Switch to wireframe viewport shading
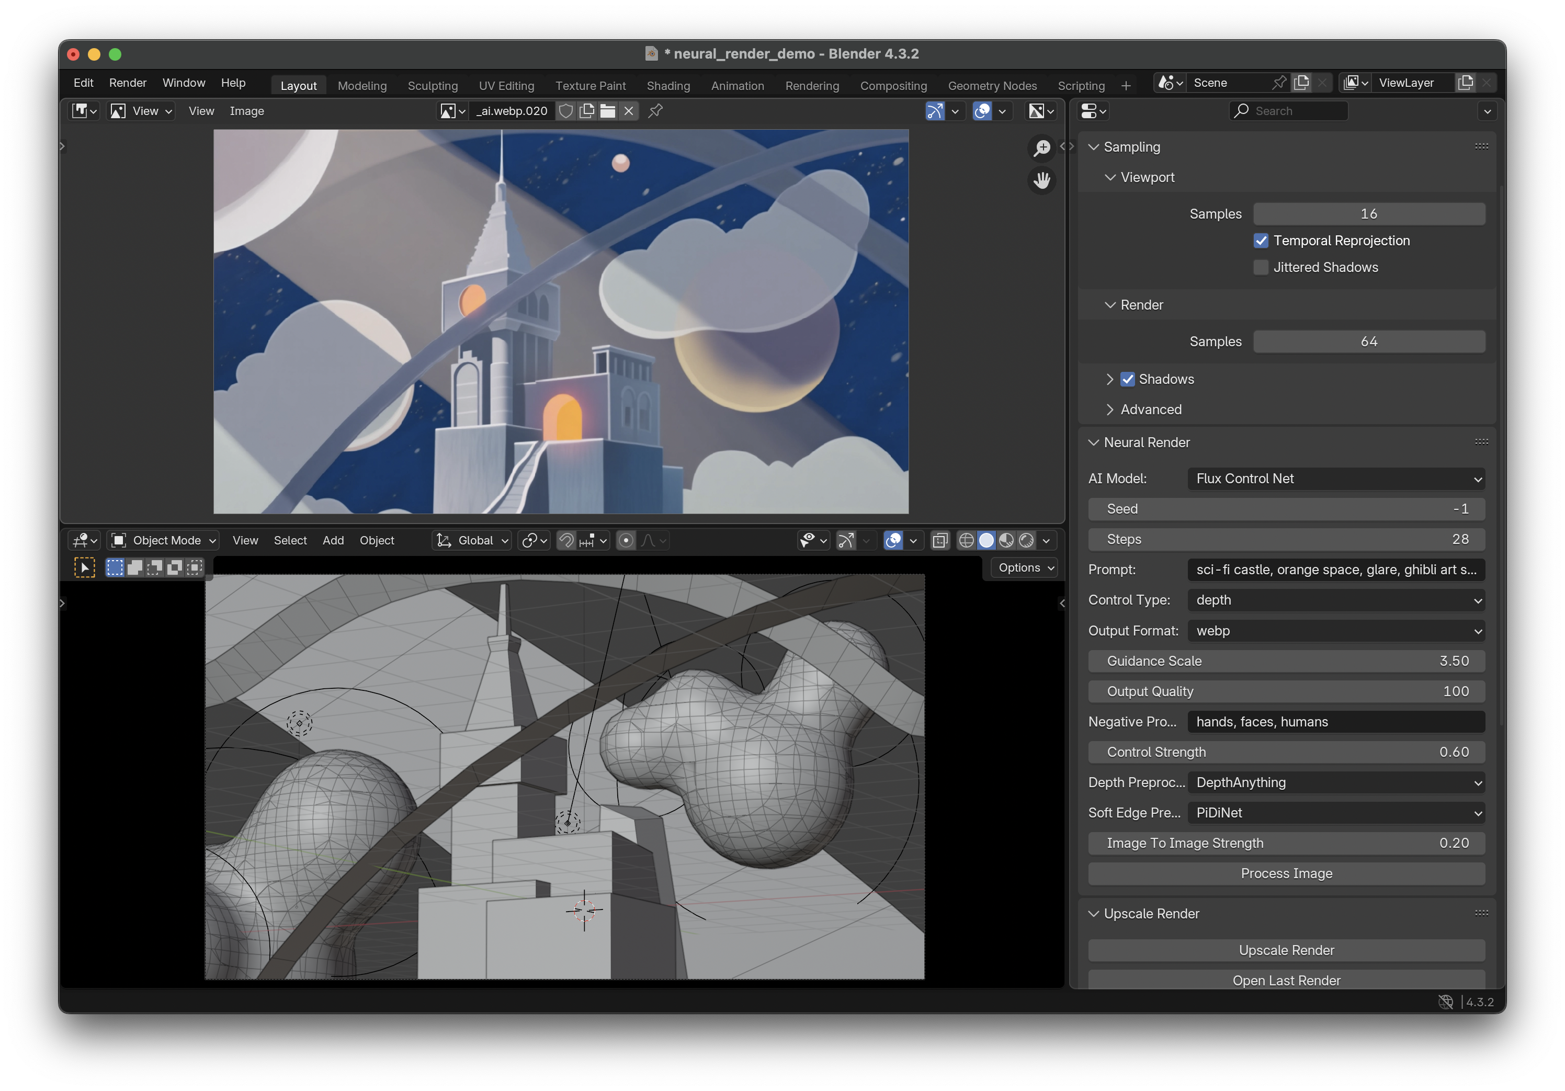 (x=966, y=540)
